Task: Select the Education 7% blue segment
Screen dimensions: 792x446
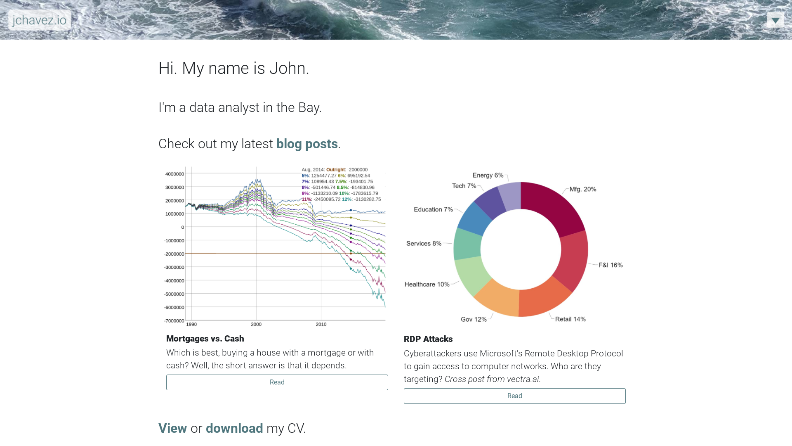Action: [x=474, y=218]
